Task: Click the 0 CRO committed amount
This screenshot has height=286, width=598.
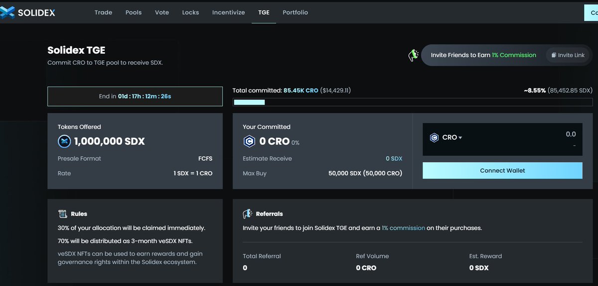Action: click(275, 141)
